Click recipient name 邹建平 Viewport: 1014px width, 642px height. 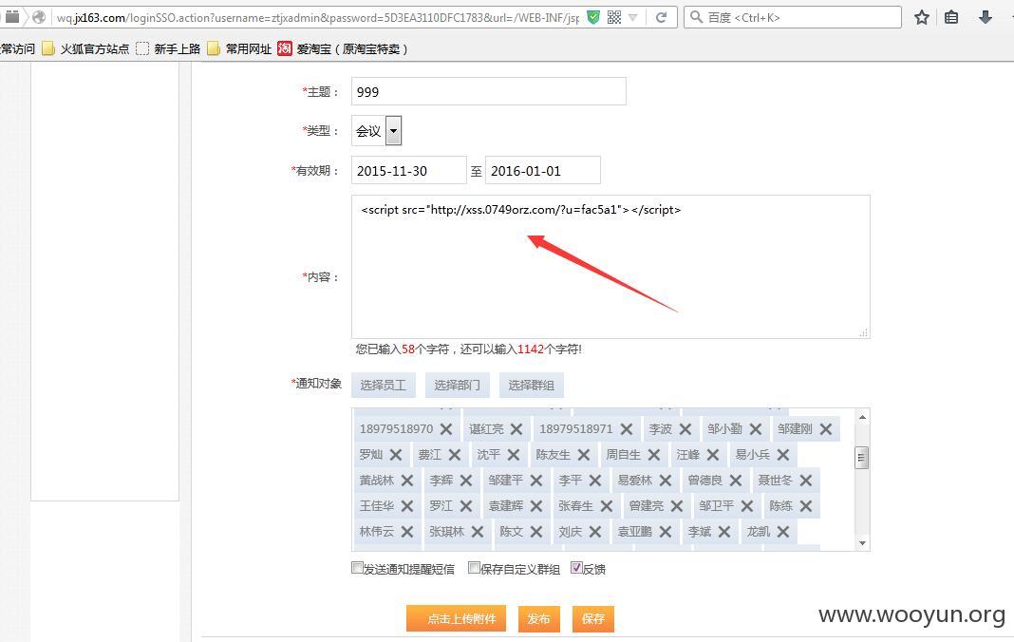click(506, 481)
